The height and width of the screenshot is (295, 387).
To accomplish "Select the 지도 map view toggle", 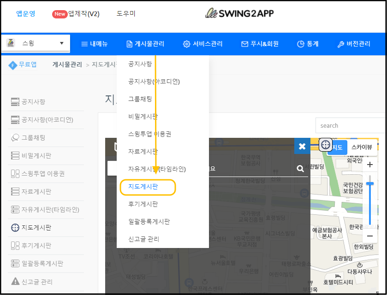I will point(337,147).
